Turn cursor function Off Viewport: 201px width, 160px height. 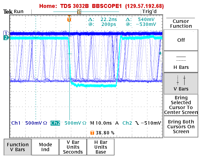click(x=181, y=40)
